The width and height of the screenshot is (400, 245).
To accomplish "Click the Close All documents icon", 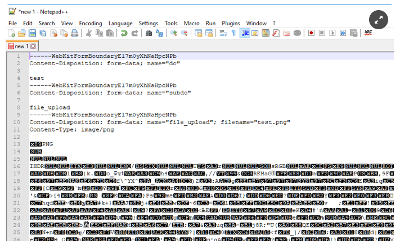I will click(x=64, y=33).
